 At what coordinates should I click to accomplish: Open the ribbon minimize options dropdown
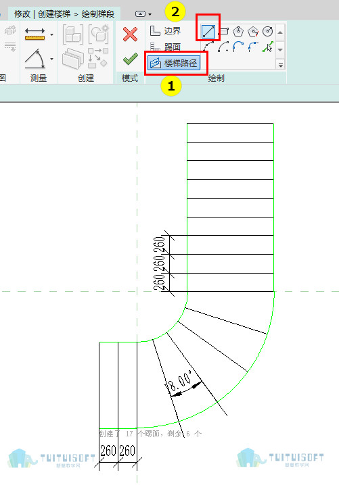150,14
